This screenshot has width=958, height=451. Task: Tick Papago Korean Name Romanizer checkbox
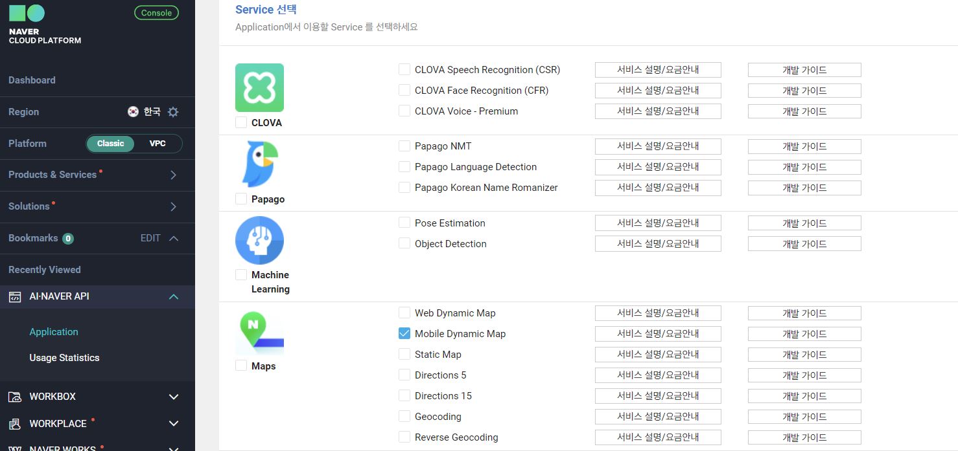pyautogui.click(x=404, y=187)
